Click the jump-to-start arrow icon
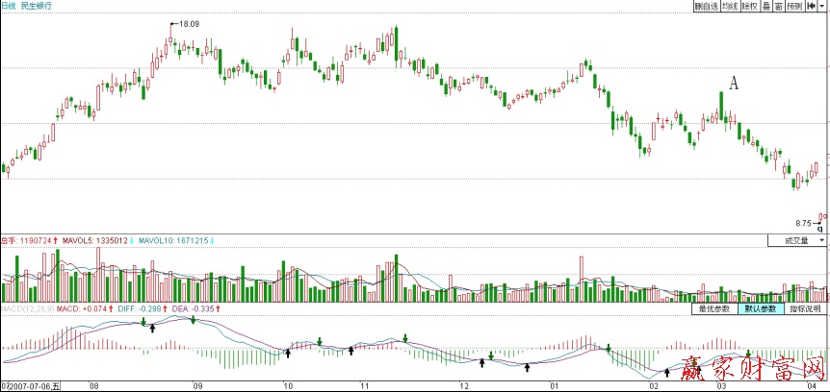 tap(811, 6)
